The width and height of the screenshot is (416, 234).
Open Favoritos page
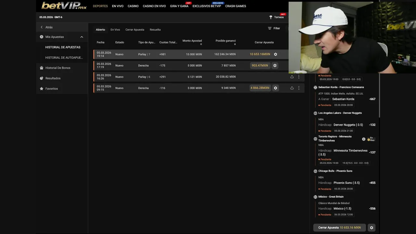[x=52, y=89]
